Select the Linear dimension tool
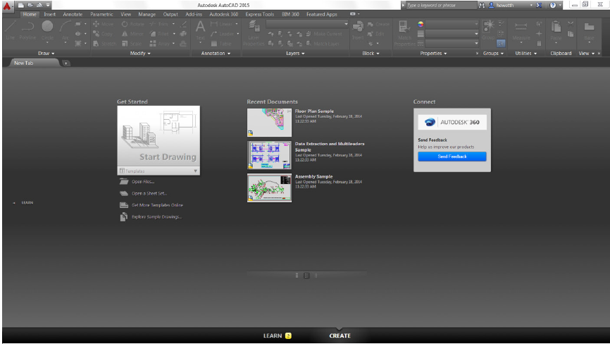The height and width of the screenshot is (344, 610). (222, 24)
